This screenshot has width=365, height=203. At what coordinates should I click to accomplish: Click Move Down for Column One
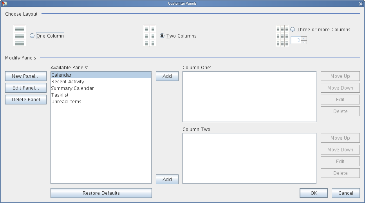340,88
